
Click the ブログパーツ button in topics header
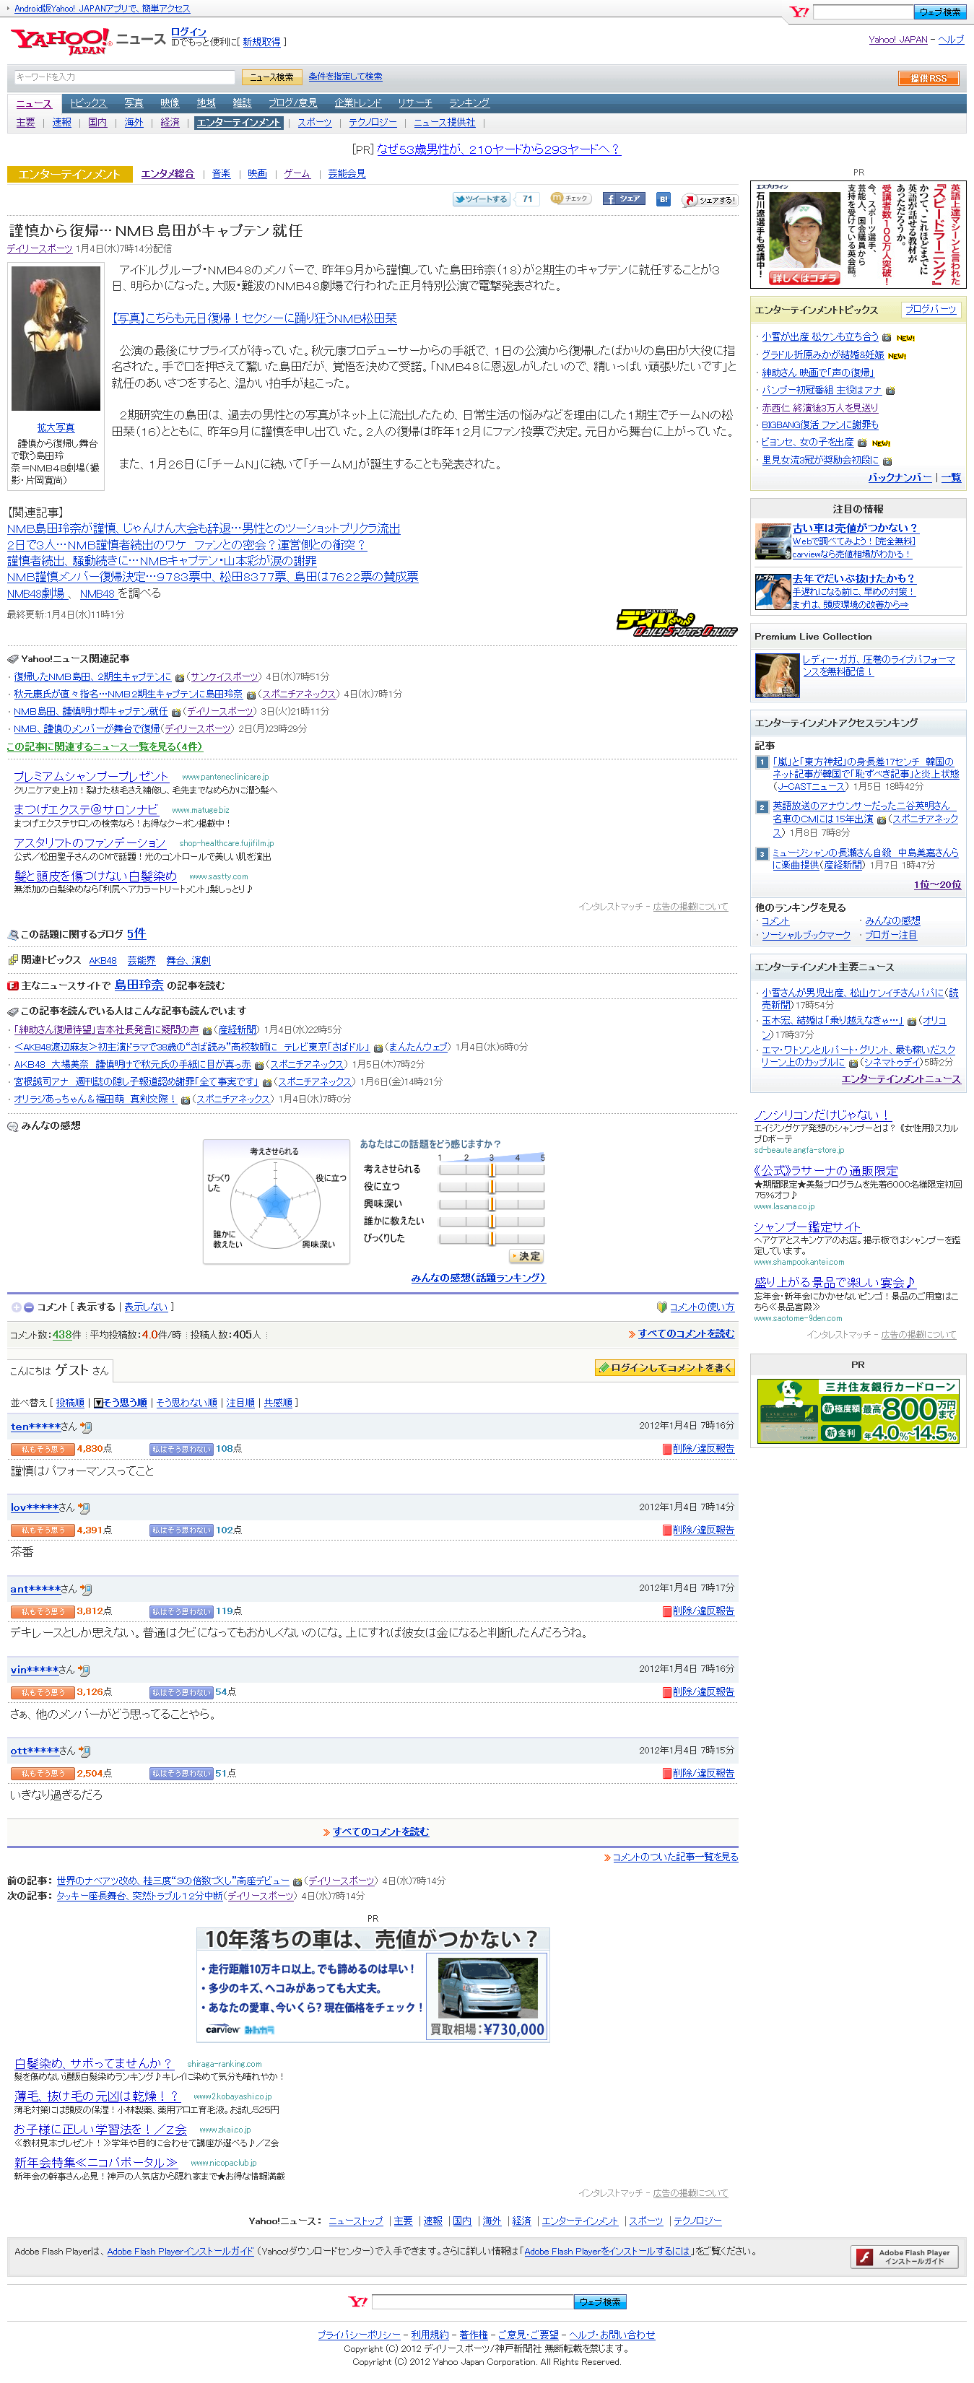coord(931,310)
